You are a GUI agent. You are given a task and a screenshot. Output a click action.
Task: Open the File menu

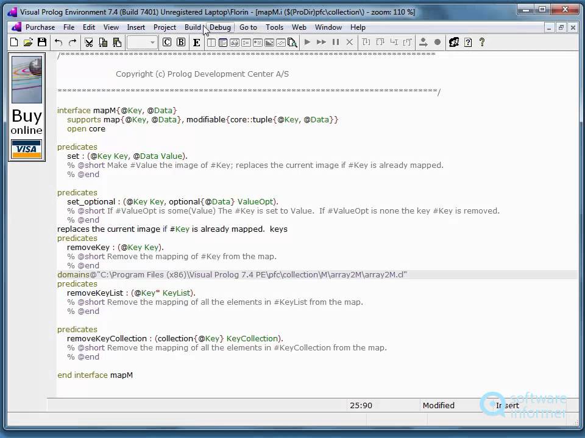(69, 27)
